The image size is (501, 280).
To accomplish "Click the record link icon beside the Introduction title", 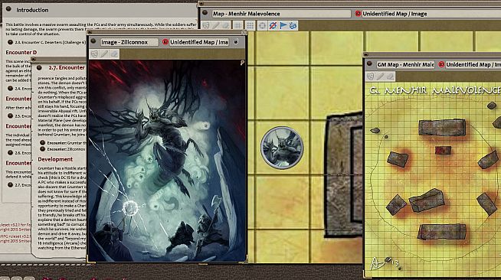I will (x=8, y=9).
